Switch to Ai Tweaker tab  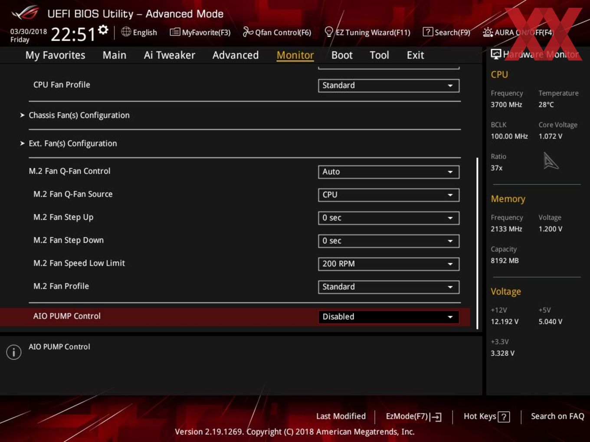[x=169, y=55]
